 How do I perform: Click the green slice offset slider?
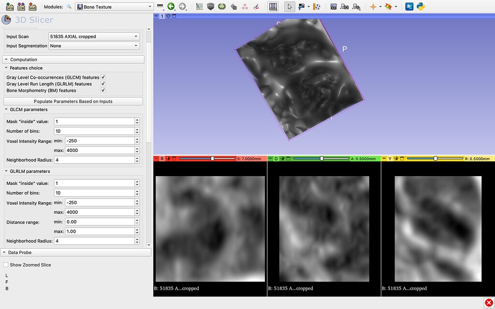pyautogui.click(x=321, y=158)
